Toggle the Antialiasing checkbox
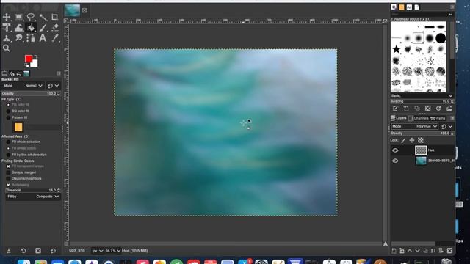This screenshot has height=264, width=470. (8, 185)
